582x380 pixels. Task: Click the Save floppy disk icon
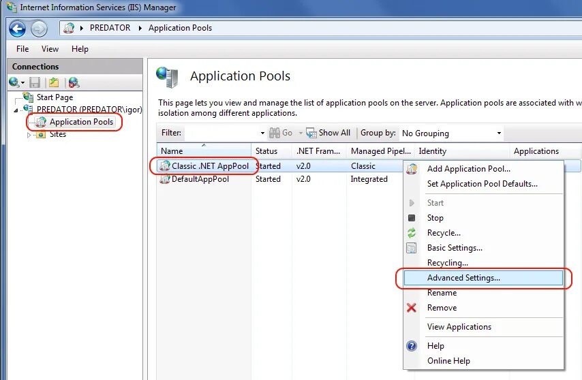pyautogui.click(x=35, y=82)
